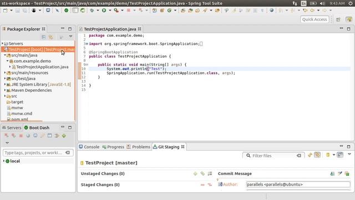Open the Boot Dash view menu arrow
Viewport: 355px width, 200px height.
click(x=7, y=143)
